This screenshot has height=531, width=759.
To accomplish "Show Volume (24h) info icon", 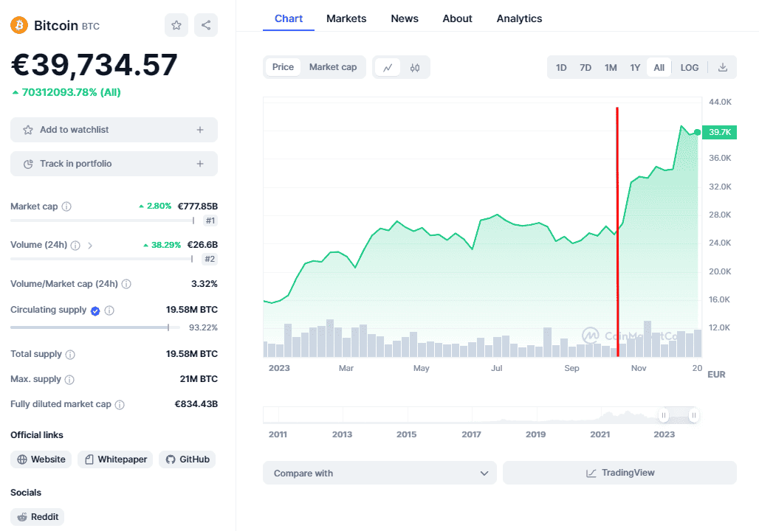I will (75, 245).
